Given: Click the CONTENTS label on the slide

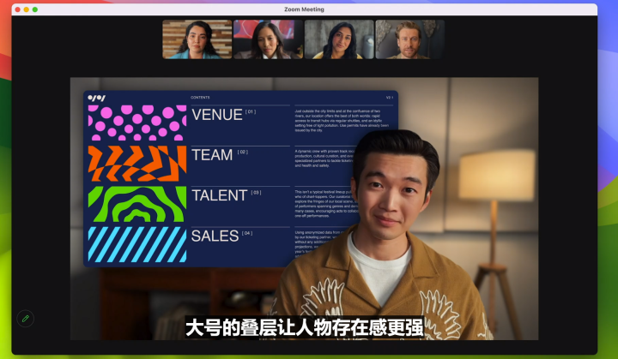Looking at the screenshot, I should (200, 97).
